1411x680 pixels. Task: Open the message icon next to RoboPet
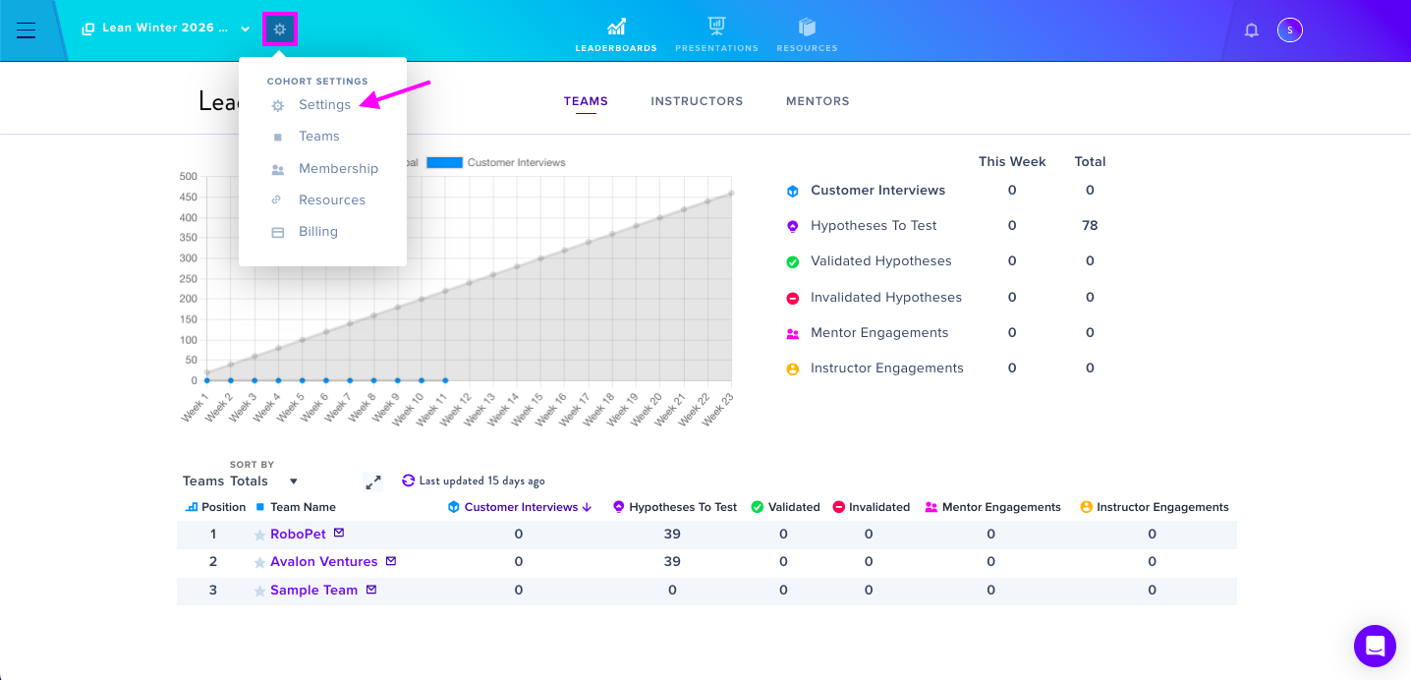339,533
